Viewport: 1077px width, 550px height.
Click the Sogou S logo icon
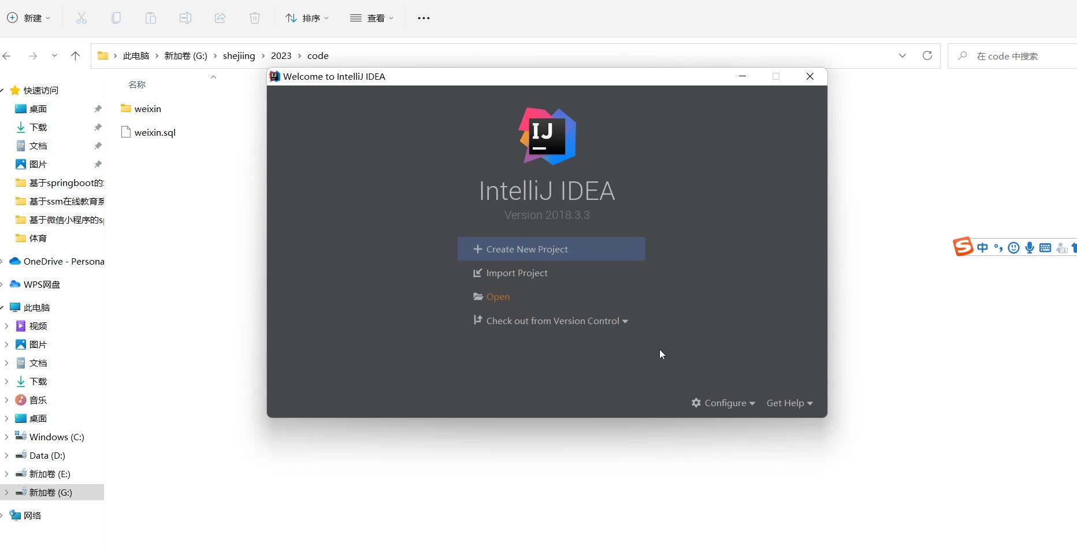[963, 247]
